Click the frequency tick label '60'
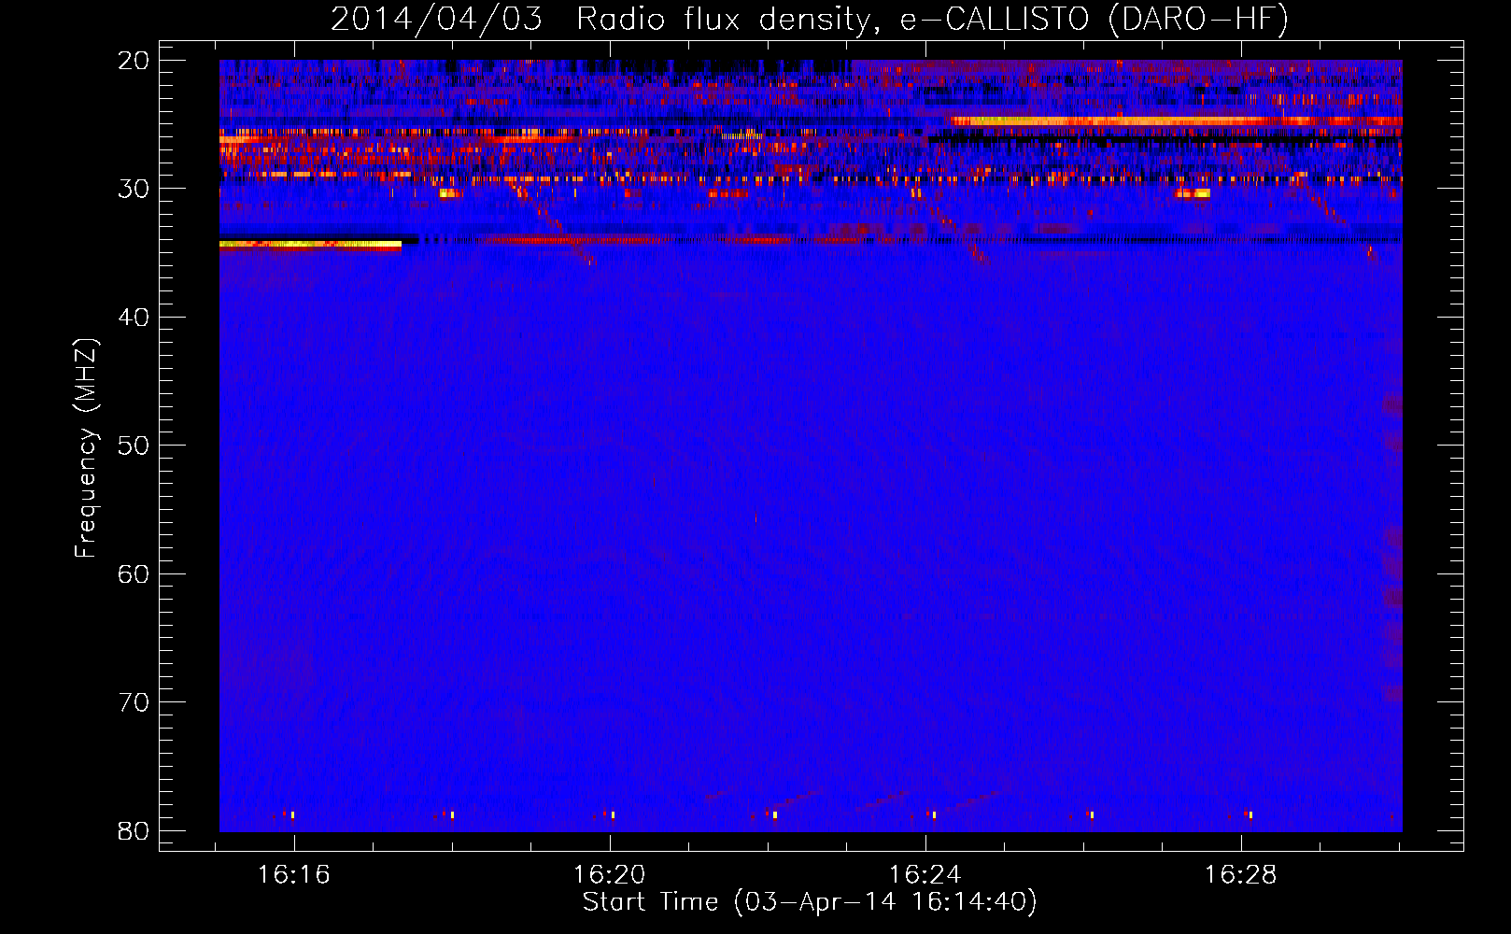1511x934 pixels. tap(134, 573)
